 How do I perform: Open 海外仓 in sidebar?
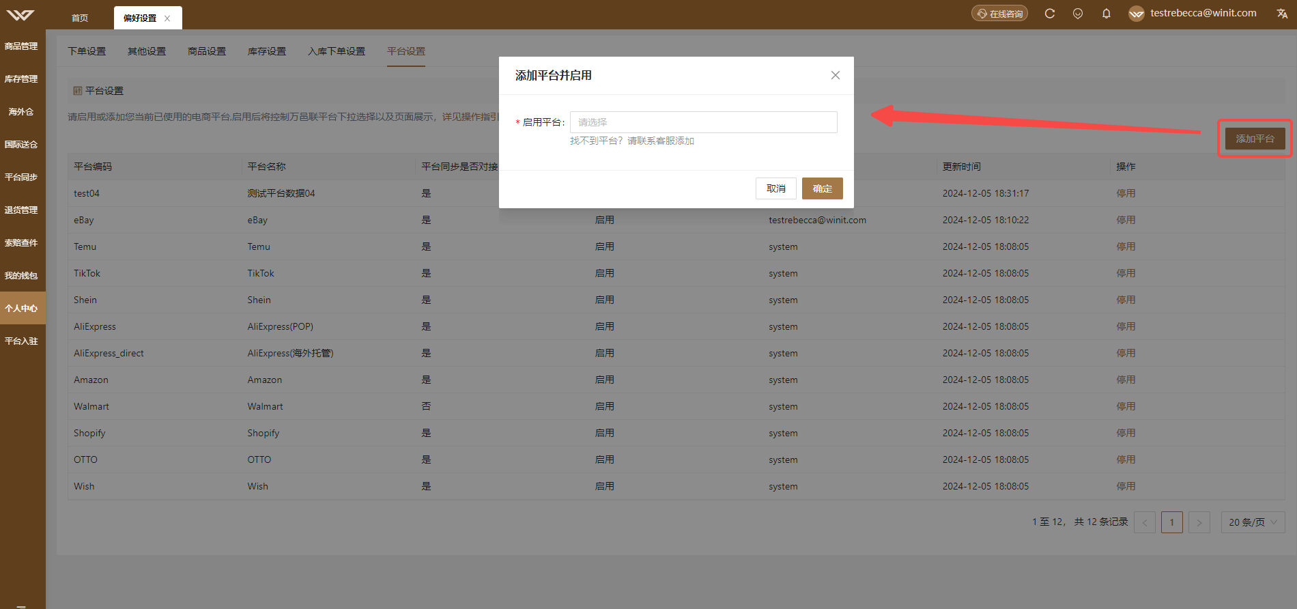point(23,112)
